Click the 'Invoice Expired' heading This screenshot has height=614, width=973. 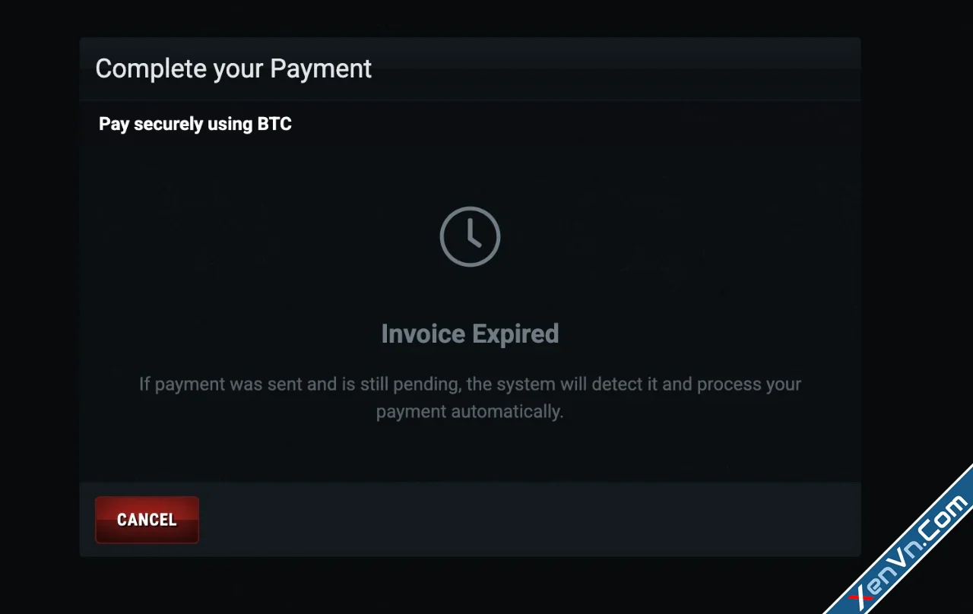point(470,333)
